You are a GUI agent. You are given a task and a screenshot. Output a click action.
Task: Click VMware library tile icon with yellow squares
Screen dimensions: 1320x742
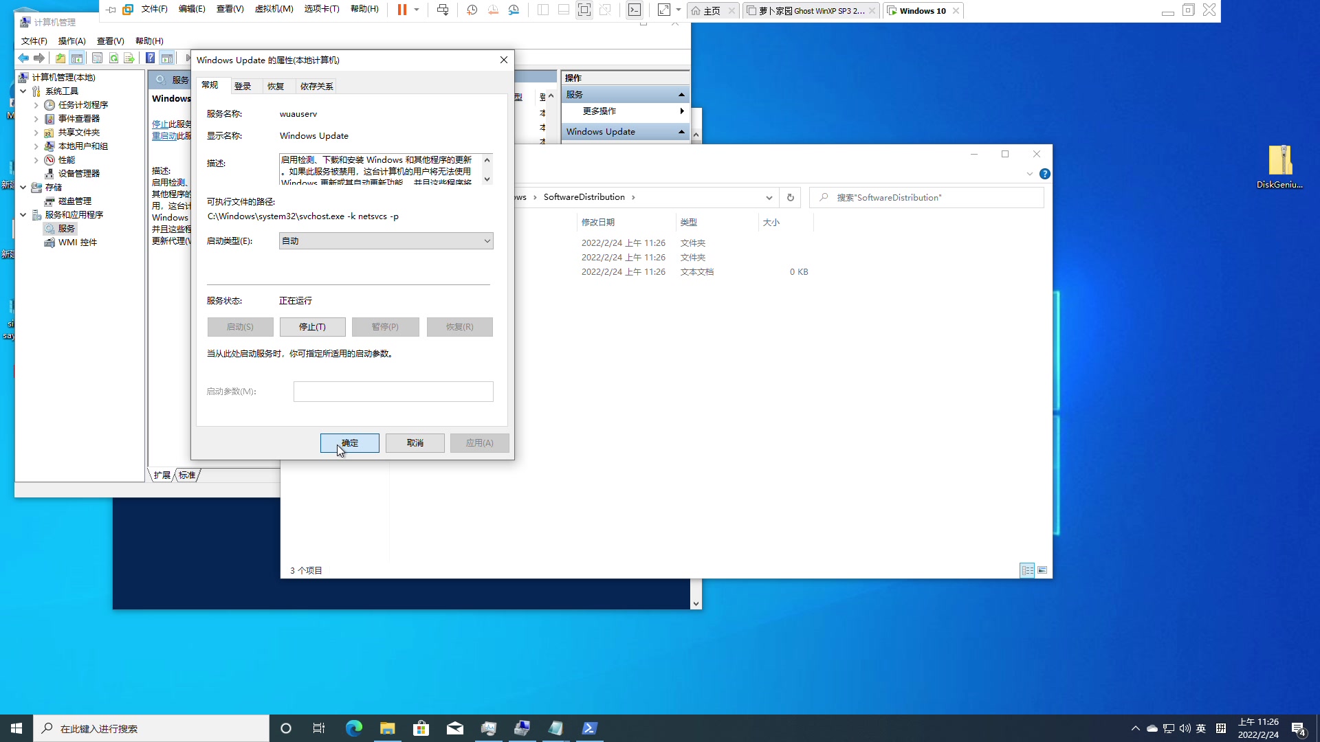coord(128,10)
